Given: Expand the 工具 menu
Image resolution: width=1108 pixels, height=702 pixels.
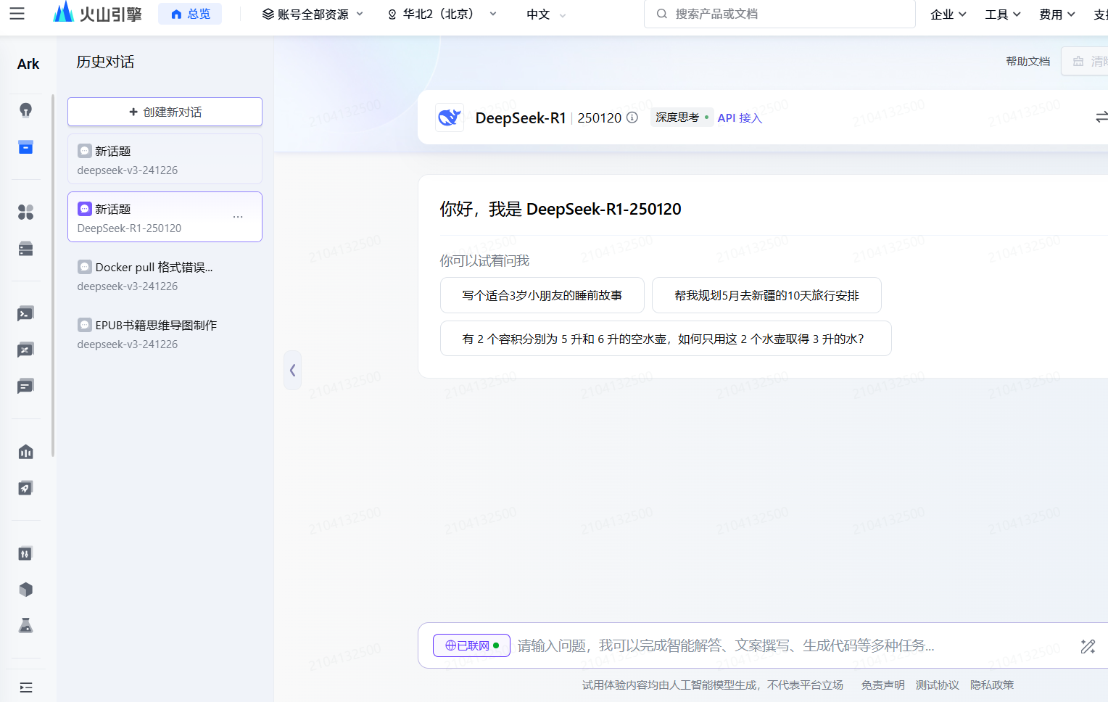Looking at the screenshot, I should (1003, 14).
